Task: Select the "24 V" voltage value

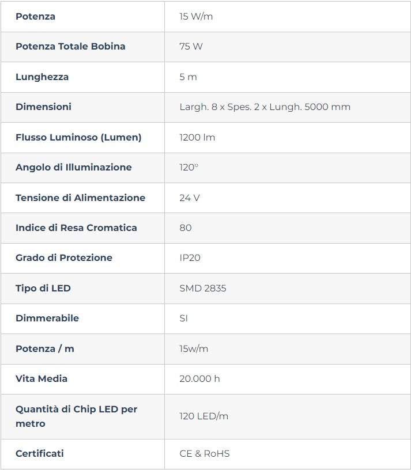Action: point(190,198)
